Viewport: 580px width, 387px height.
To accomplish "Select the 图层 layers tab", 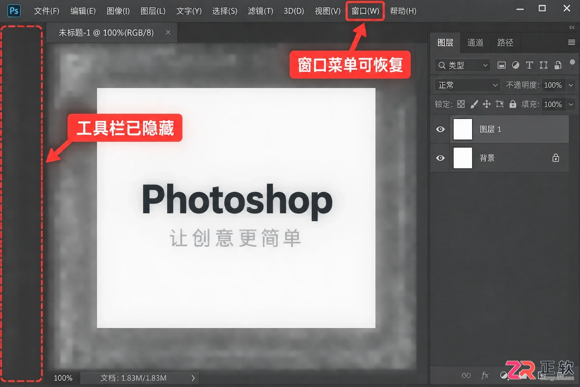I will pos(445,43).
